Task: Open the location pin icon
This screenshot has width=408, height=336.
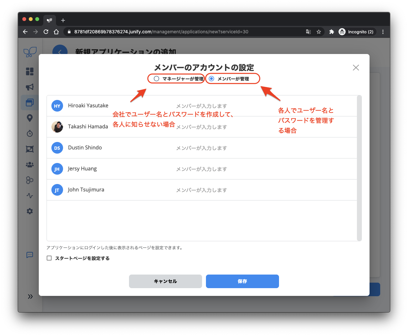Action: click(30, 118)
